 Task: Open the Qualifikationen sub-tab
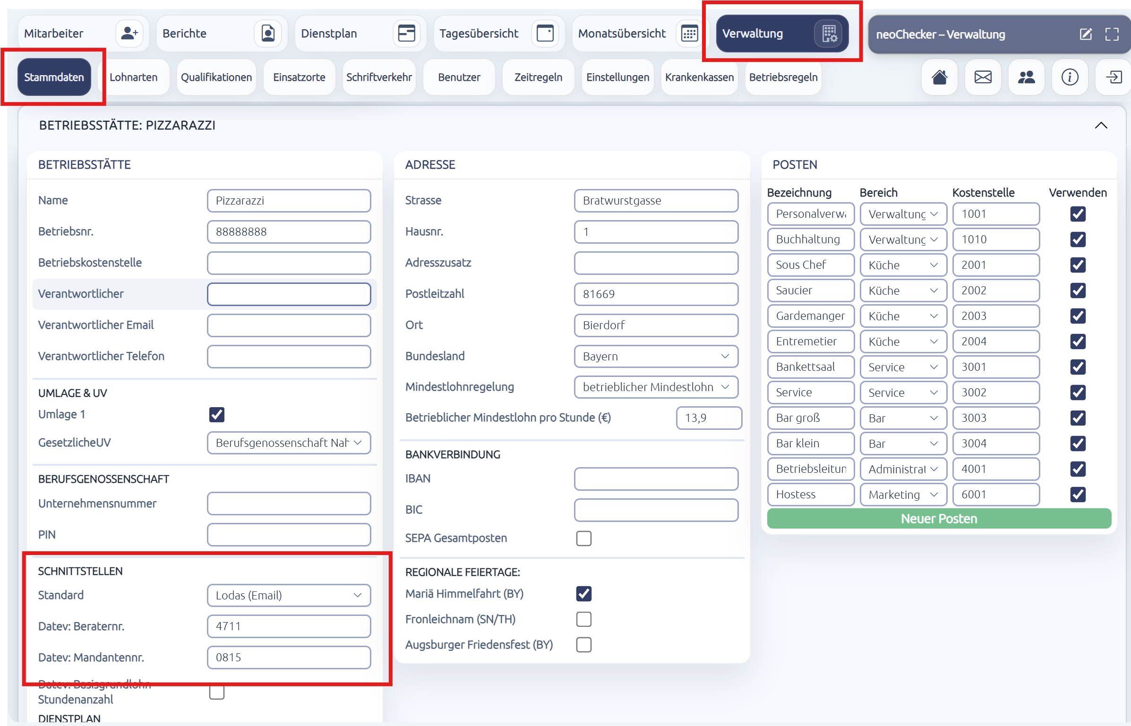click(216, 77)
